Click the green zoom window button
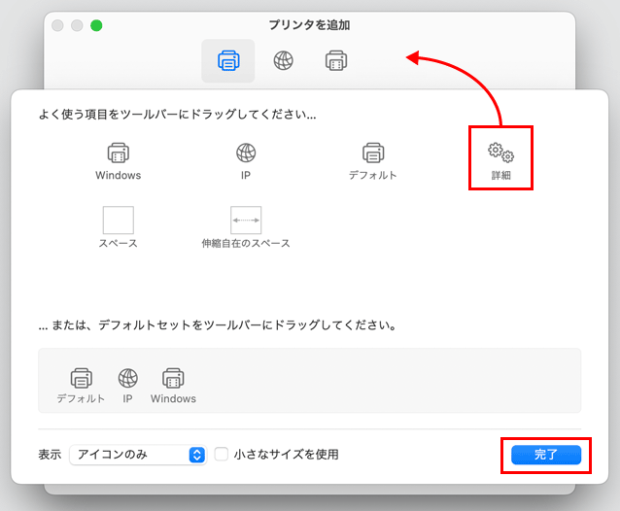This screenshot has height=511, width=620. 96,25
